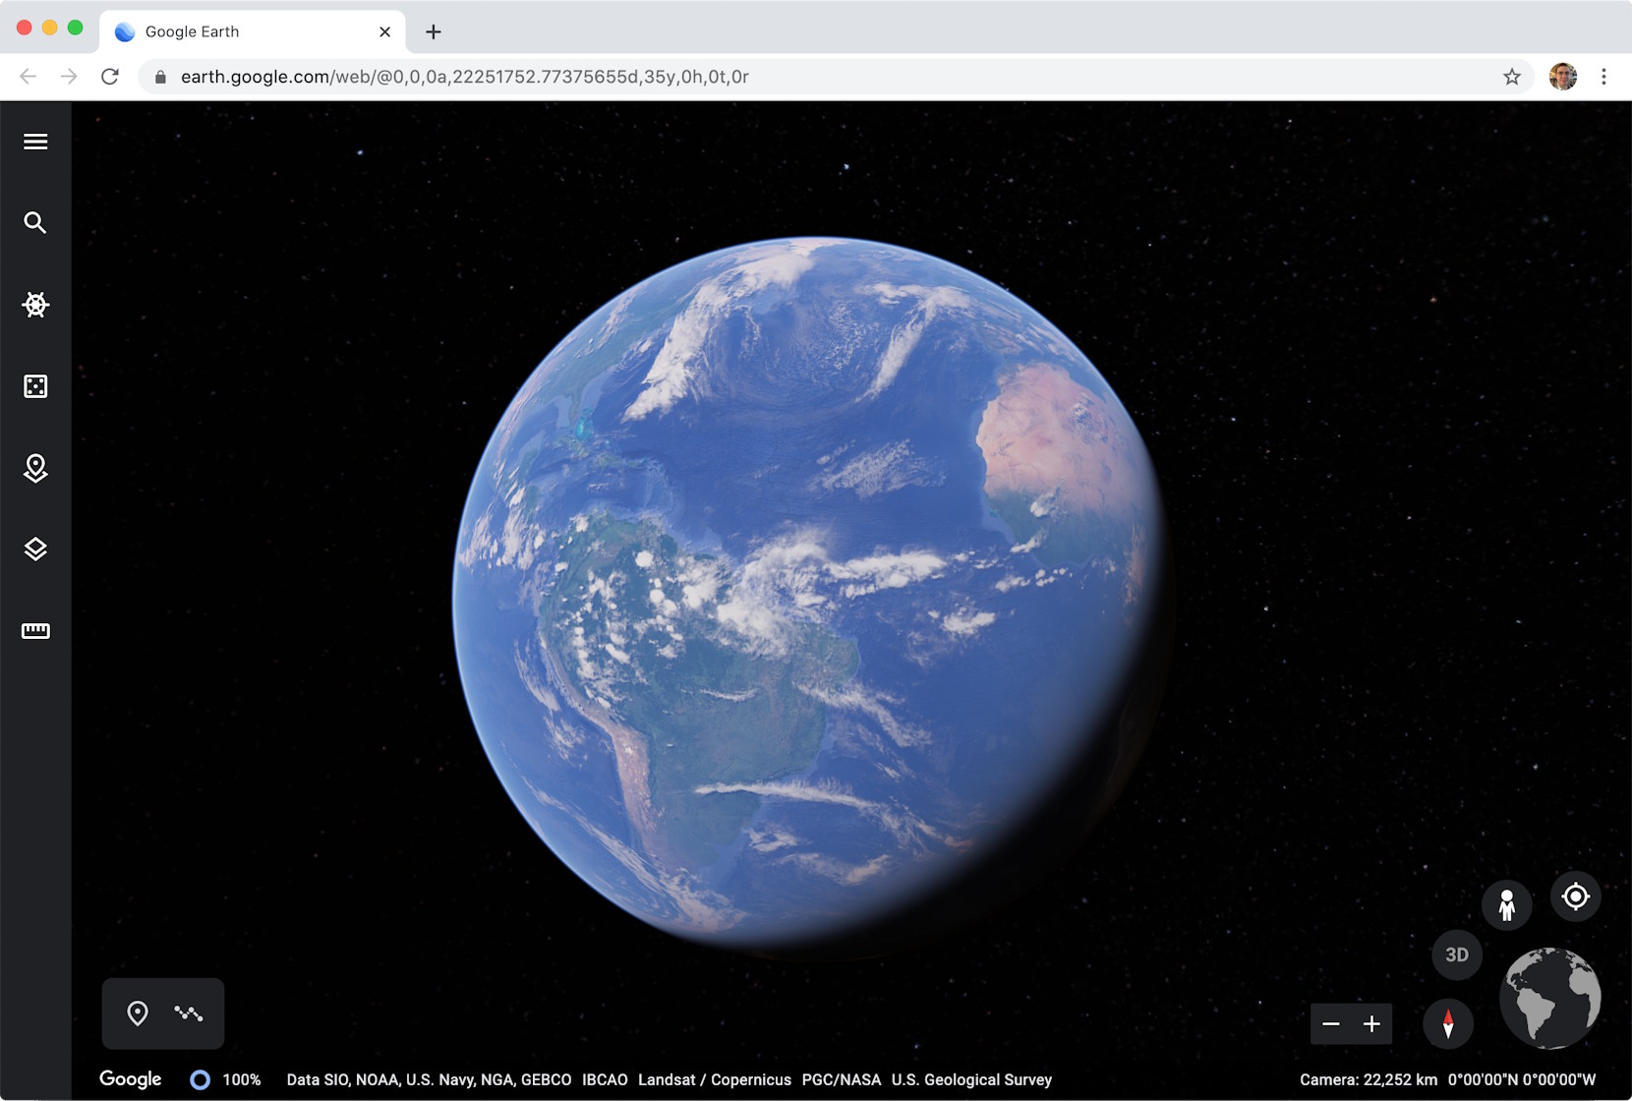This screenshot has width=1632, height=1101.
Task: Click the Data SIO, NOAA, U.S. Navy attribution
Action: click(429, 1079)
